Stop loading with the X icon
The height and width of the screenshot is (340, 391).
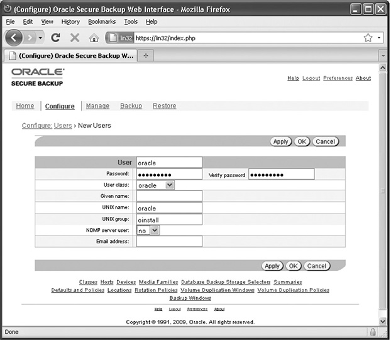(75, 38)
